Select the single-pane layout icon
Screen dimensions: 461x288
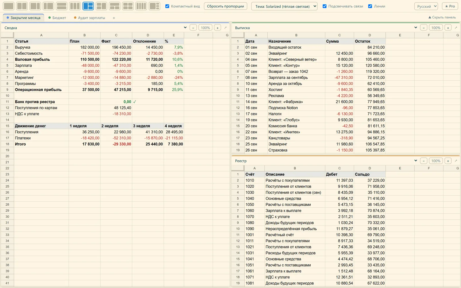coord(9,6)
